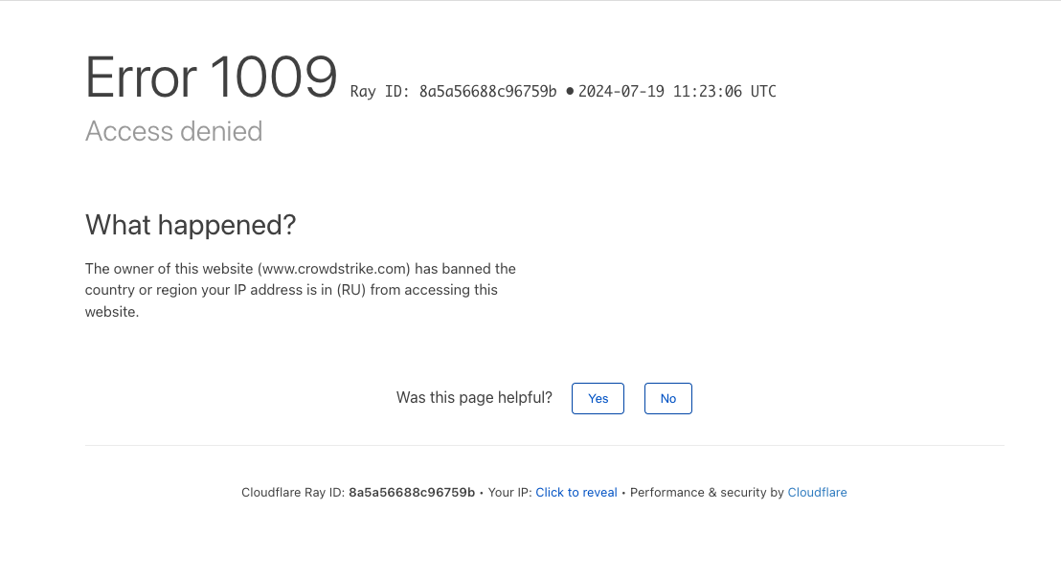The width and height of the screenshot is (1061, 576).
Task: Click the Cloudflare Ray ID: footer label
Action: (292, 493)
